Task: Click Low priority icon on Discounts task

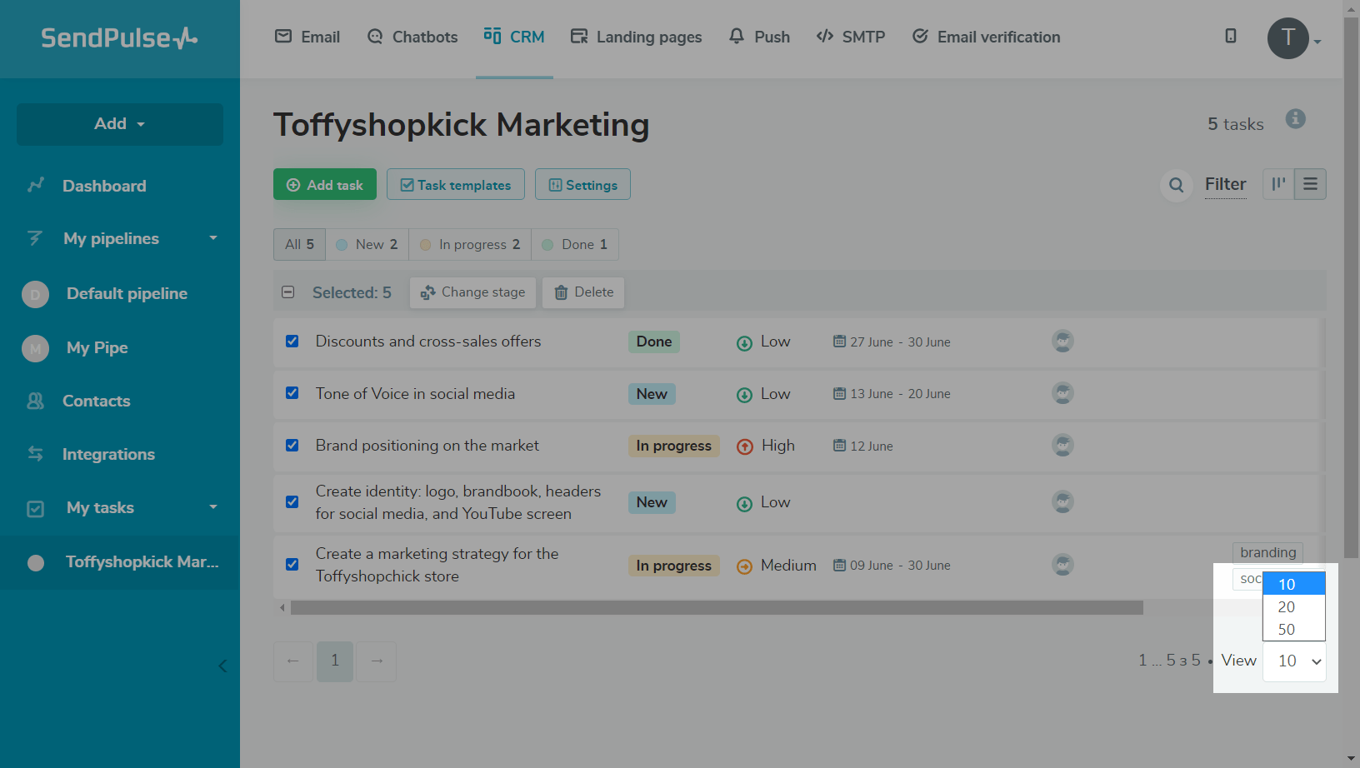Action: (744, 342)
